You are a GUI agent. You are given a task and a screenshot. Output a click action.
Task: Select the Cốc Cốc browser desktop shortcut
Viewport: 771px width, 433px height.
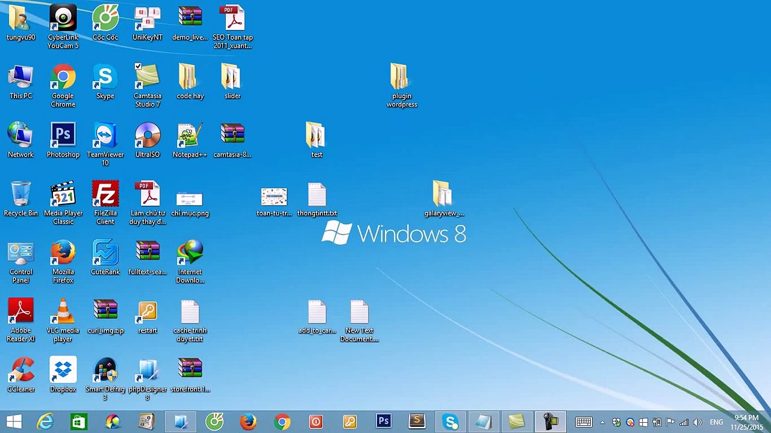(105, 24)
